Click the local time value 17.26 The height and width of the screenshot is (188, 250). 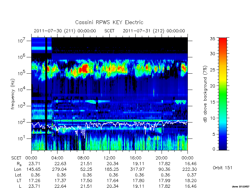(x=34, y=181)
